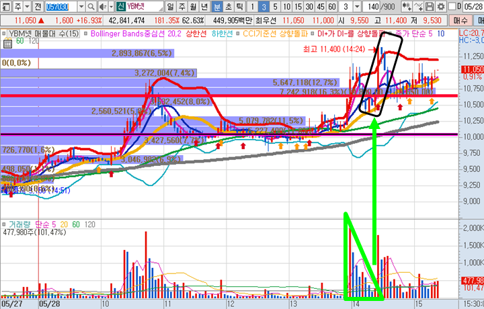This screenshot has height=309, width=484.
Task: Click the current price 11,050 in quote bar
Action: pyautogui.click(x=26, y=21)
